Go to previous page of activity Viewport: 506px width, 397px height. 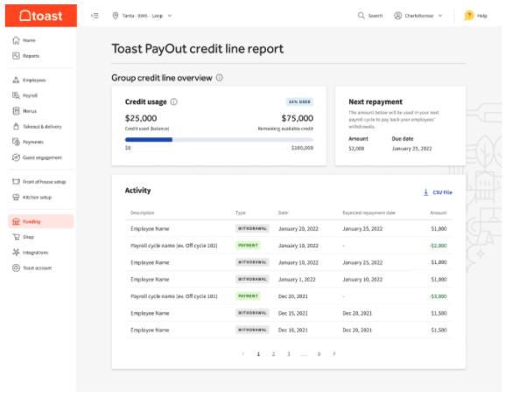point(243,354)
